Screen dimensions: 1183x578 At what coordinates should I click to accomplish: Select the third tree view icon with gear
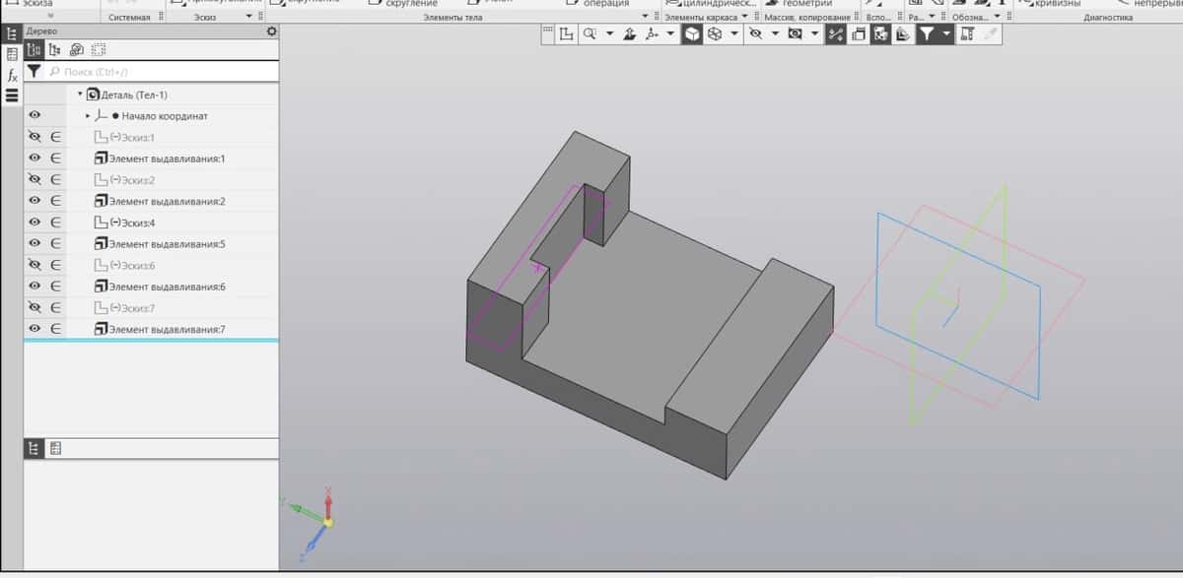tap(76, 50)
